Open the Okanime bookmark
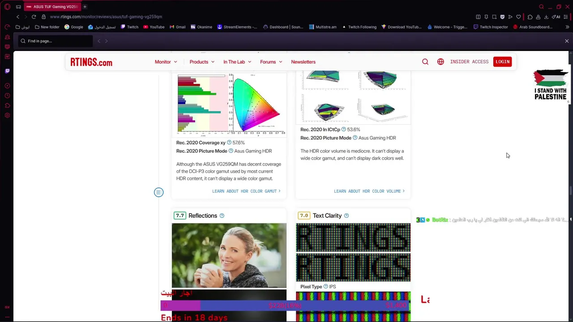The width and height of the screenshot is (573, 322). 201,27
